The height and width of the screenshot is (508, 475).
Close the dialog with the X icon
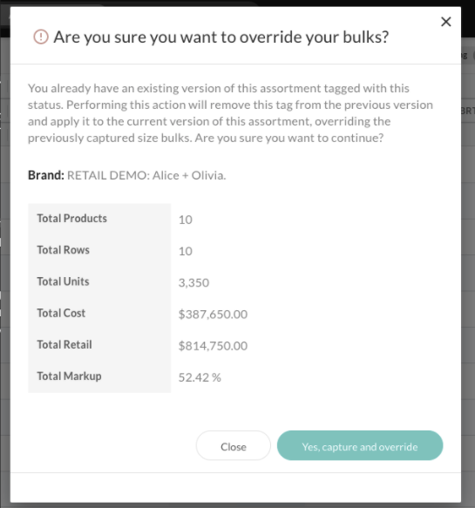446,22
